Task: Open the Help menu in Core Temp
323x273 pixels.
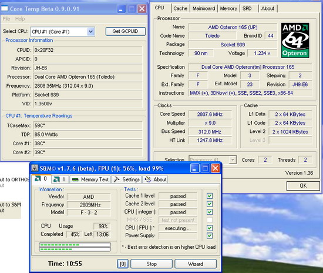Action: [20, 19]
